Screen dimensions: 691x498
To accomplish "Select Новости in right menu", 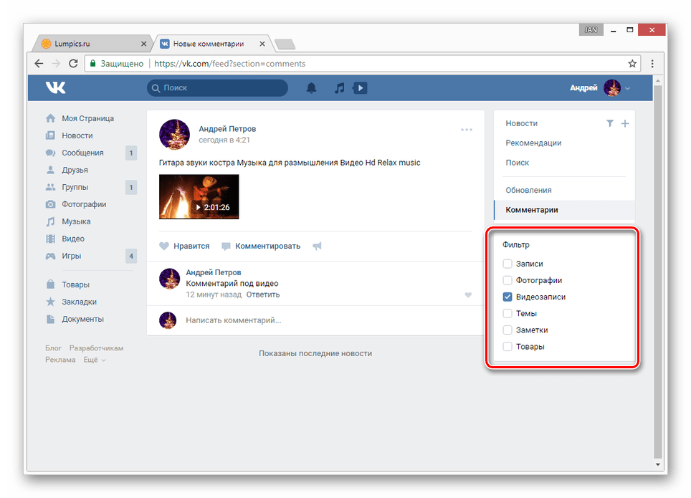I will 521,123.
